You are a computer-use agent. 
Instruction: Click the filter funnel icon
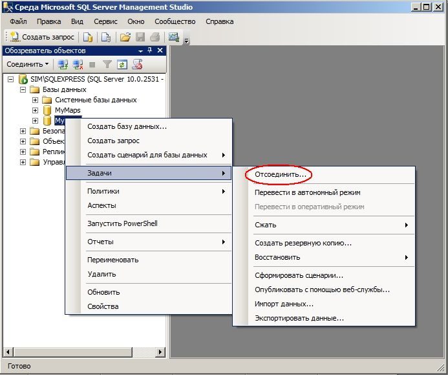point(107,64)
